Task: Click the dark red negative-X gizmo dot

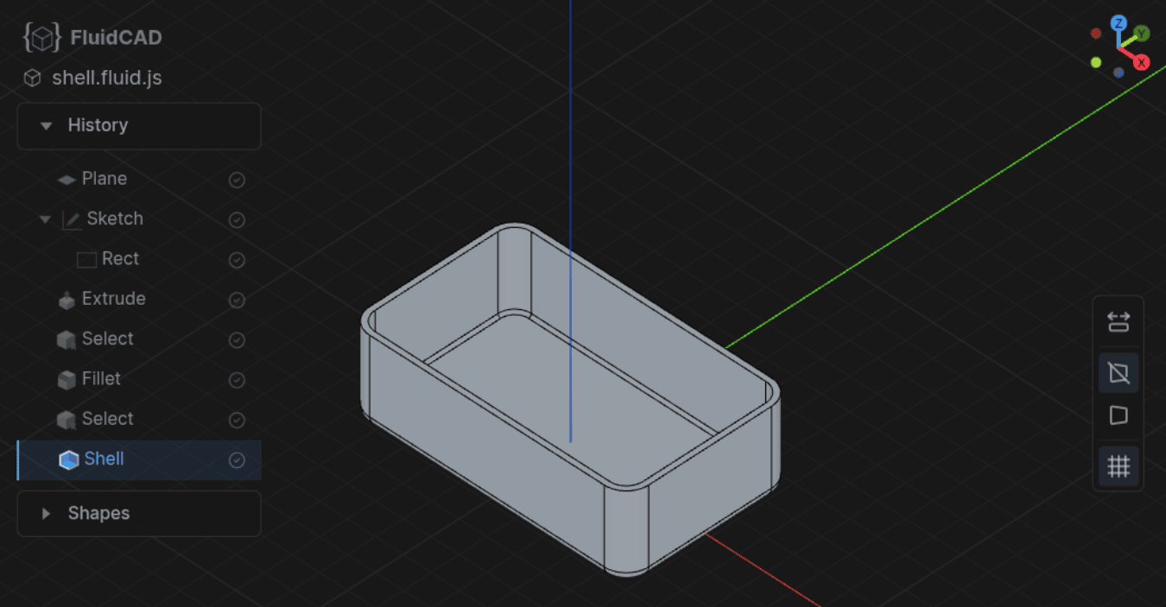Action: 1096,34
